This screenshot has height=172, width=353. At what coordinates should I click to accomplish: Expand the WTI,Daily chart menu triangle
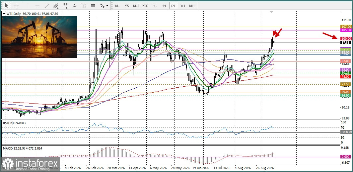[3, 14]
